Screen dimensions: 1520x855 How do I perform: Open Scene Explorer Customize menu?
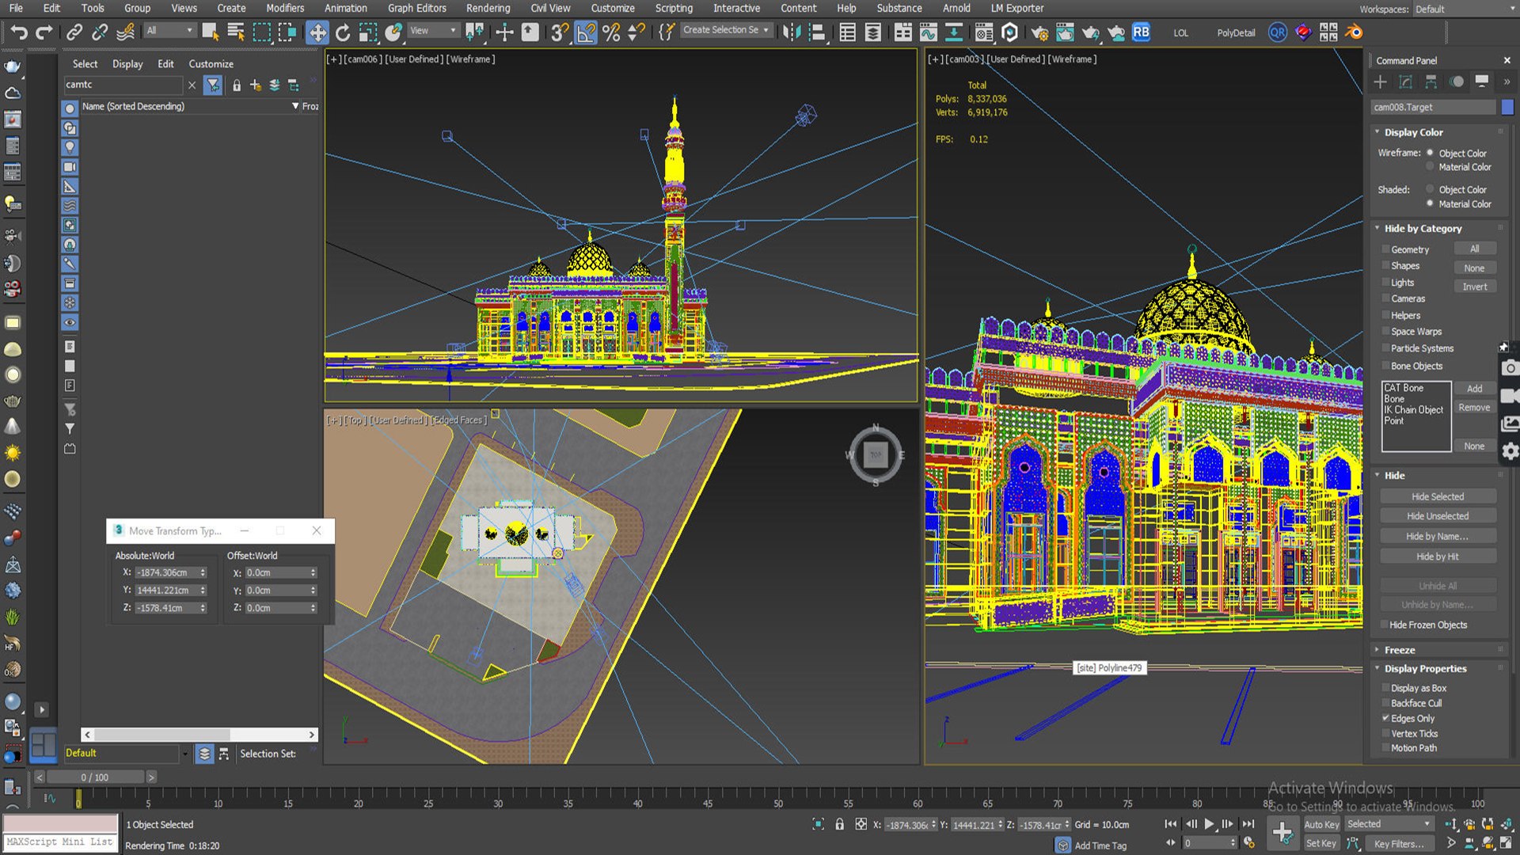coord(211,63)
